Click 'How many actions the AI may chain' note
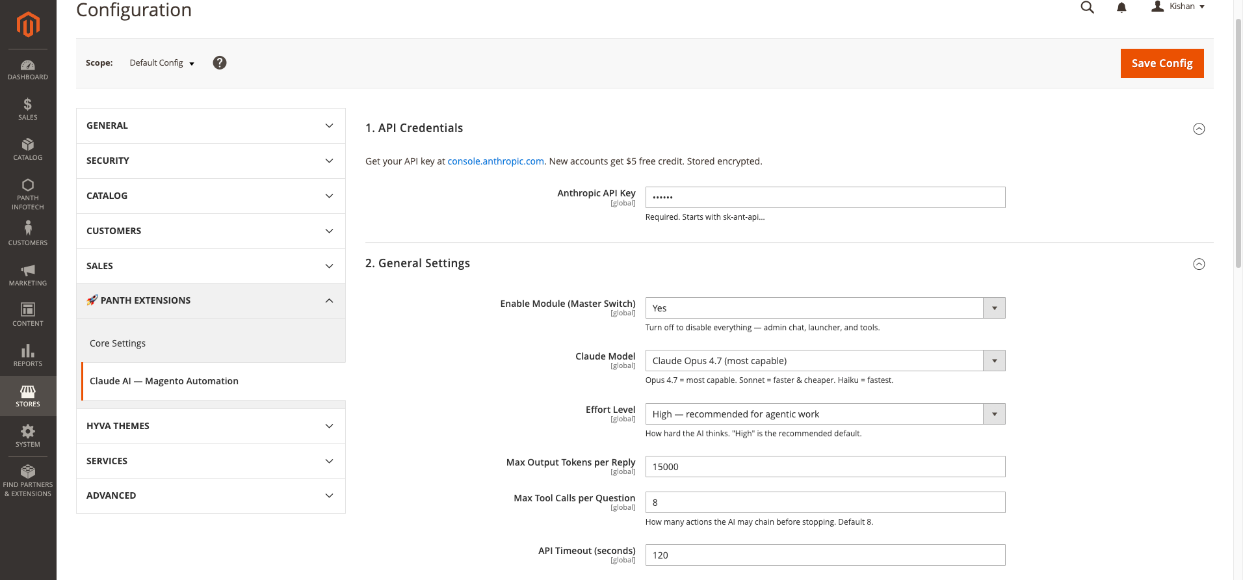 (759, 522)
